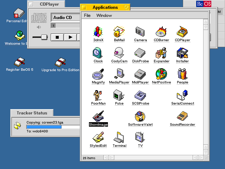Open Personal Edition disk on desktop
225x169 pixels.
pos(18,13)
